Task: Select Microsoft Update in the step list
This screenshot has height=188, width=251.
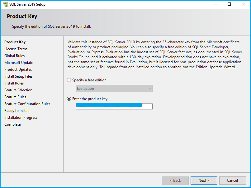Action: [19, 63]
